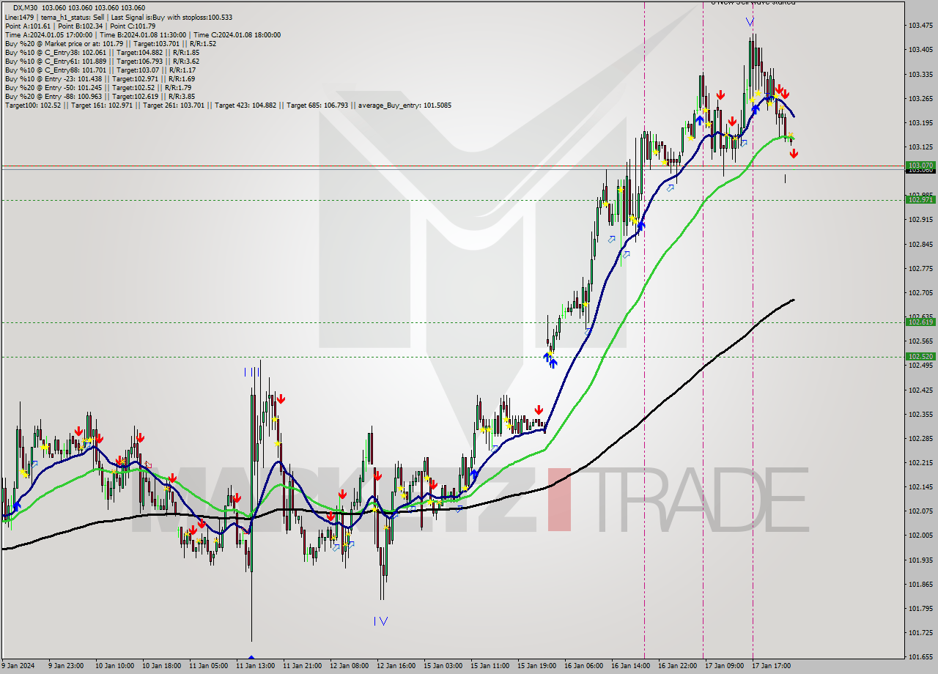Viewport: 938px width, 674px height.
Task: Select the '9 Jan 23:00' time label
Action: 67,666
